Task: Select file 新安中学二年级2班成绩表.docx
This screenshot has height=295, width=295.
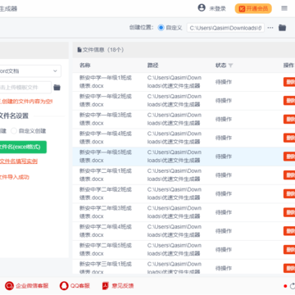Action: tap(106, 193)
